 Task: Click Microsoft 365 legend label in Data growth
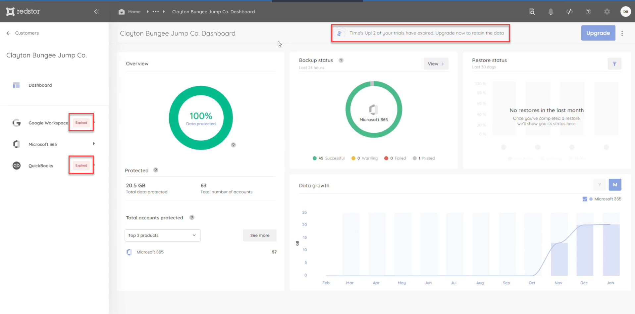click(608, 199)
